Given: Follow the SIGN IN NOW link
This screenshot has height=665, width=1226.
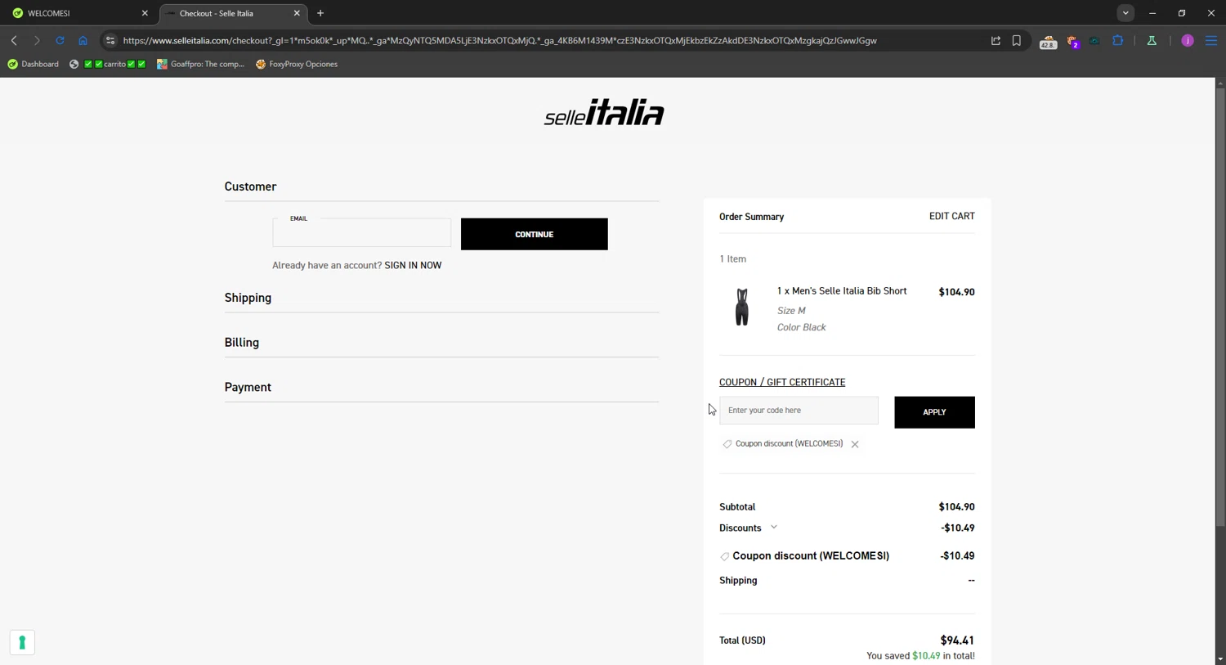Looking at the screenshot, I should [x=413, y=265].
